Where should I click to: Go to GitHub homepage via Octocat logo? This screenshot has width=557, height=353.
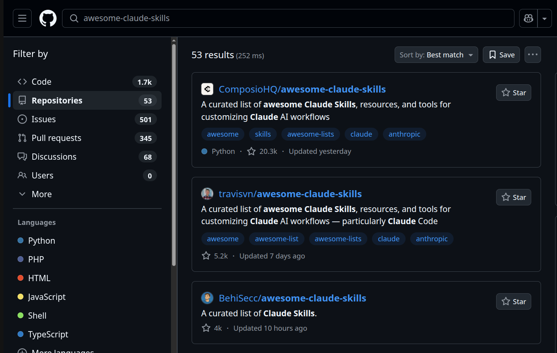[48, 18]
